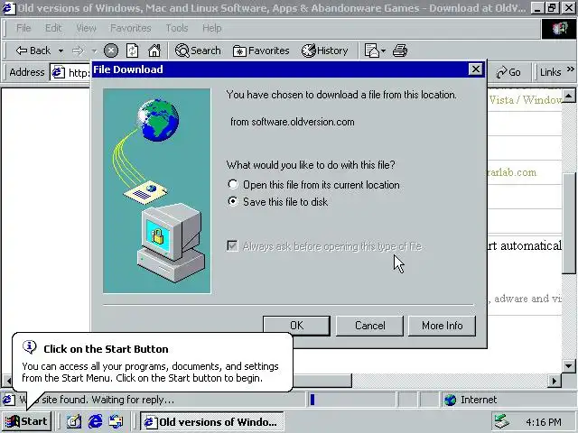Click the horizontal scrollbar thumb
Image resolution: width=578 pixels, height=433 pixels.
tap(322, 381)
